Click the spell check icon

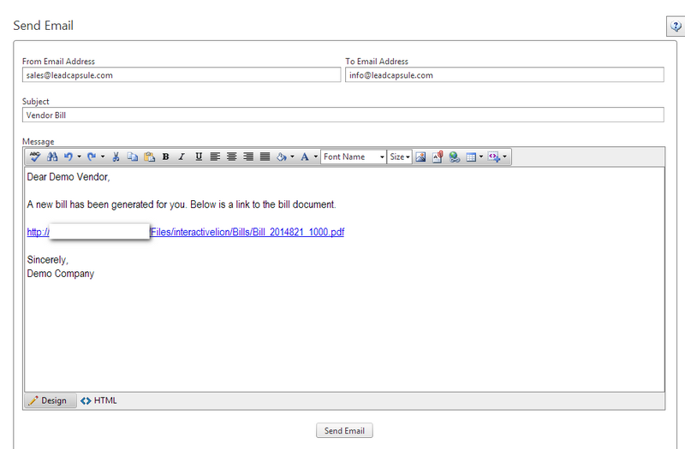35,157
